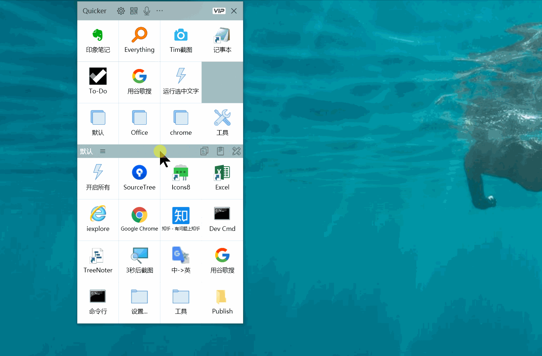This screenshot has height=356, width=542.
Task: Open the 工具 folder in bottom row
Action: point(181,303)
